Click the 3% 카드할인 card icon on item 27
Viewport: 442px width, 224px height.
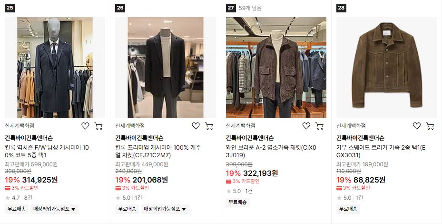pyautogui.click(x=228, y=182)
